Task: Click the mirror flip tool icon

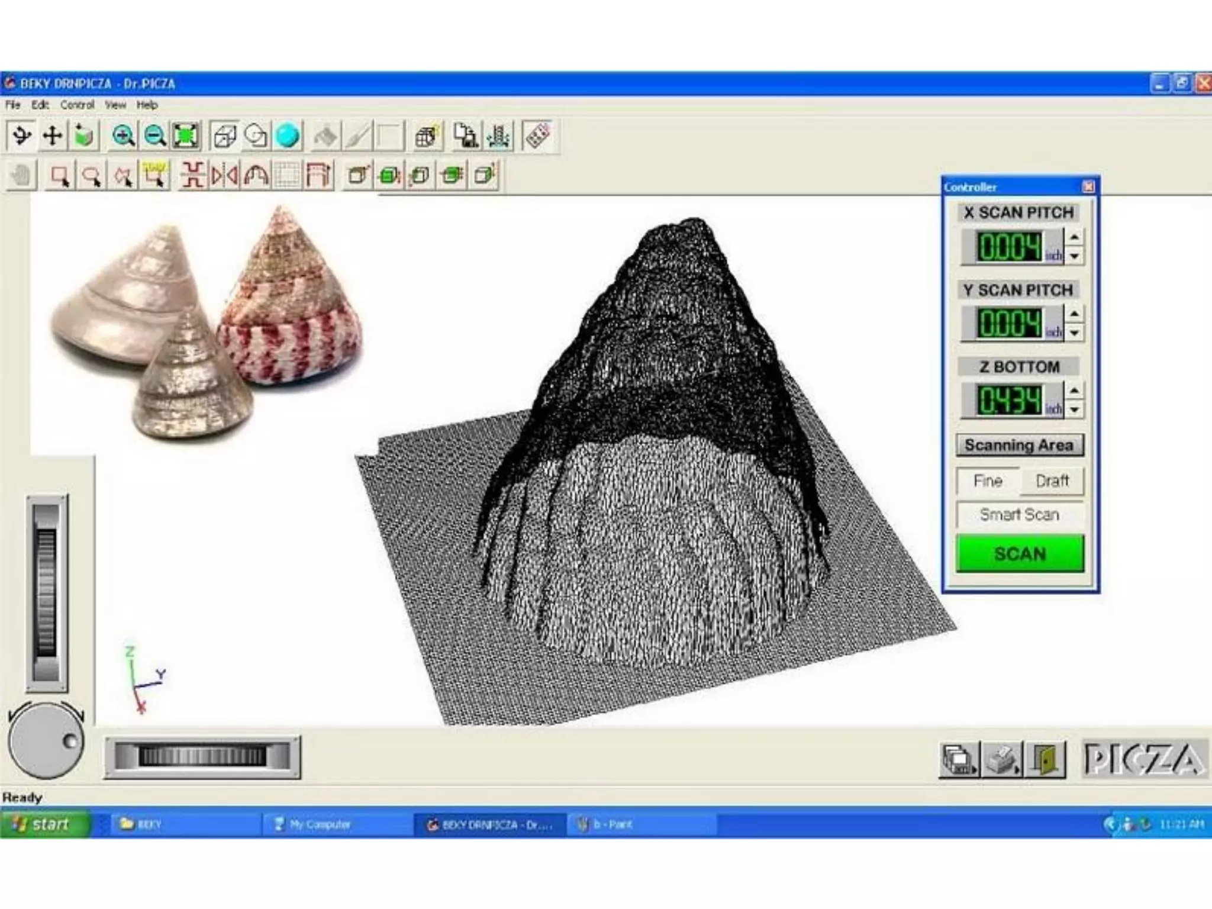Action: pos(225,176)
